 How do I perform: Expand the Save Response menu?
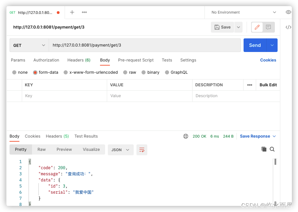point(258,136)
